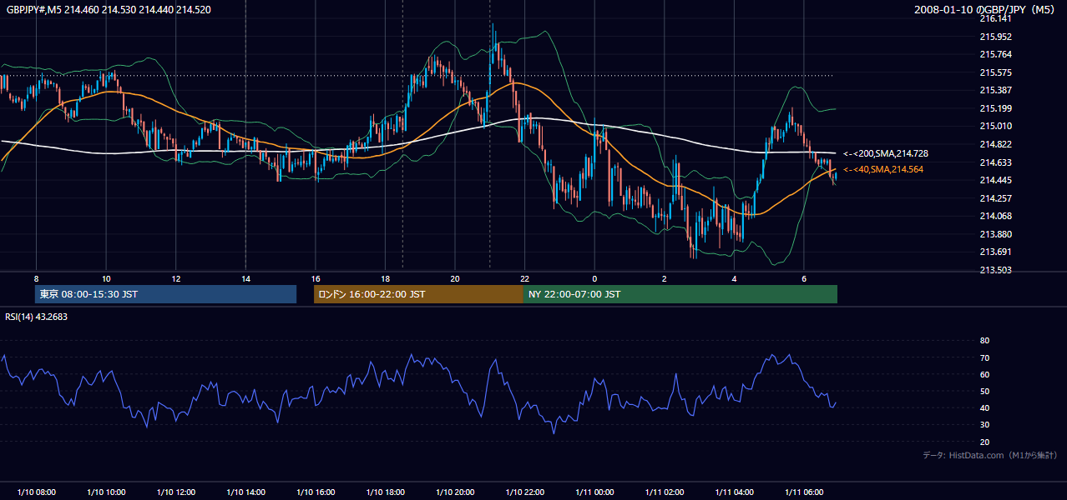This screenshot has width=1067, height=500.
Task: Click the 東京 08:00-15:30 JST session bar
Action: click(x=165, y=294)
